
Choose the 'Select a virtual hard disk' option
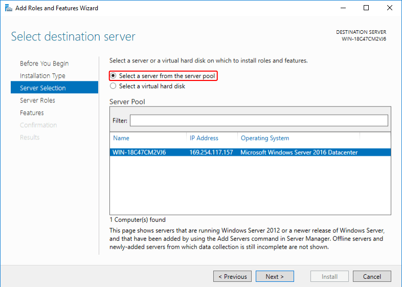click(x=114, y=86)
